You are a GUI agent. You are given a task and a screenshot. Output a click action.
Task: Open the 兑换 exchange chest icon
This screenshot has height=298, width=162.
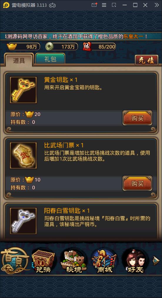tap(44, 261)
